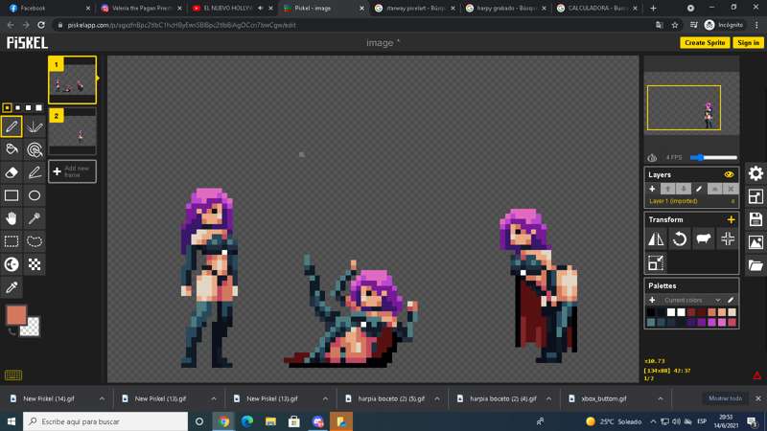This screenshot has width=767, height=431.
Task: Select the Vertical Mirror pen tool
Action: [35, 126]
